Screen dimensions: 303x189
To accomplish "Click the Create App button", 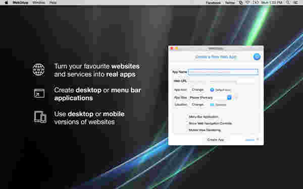I will coord(216,140).
